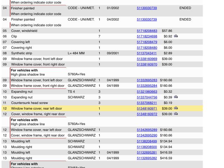
Task: Open highlighted row part number 51348160971
Action: pos(147,108)
